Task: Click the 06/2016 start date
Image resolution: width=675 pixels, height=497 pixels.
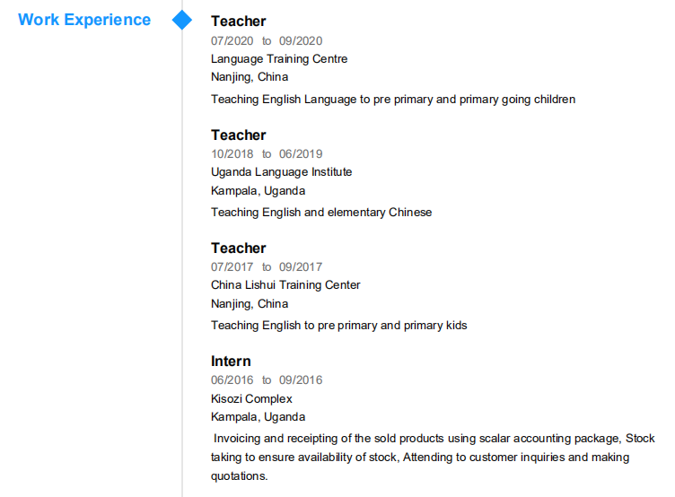Action: pyautogui.click(x=232, y=379)
